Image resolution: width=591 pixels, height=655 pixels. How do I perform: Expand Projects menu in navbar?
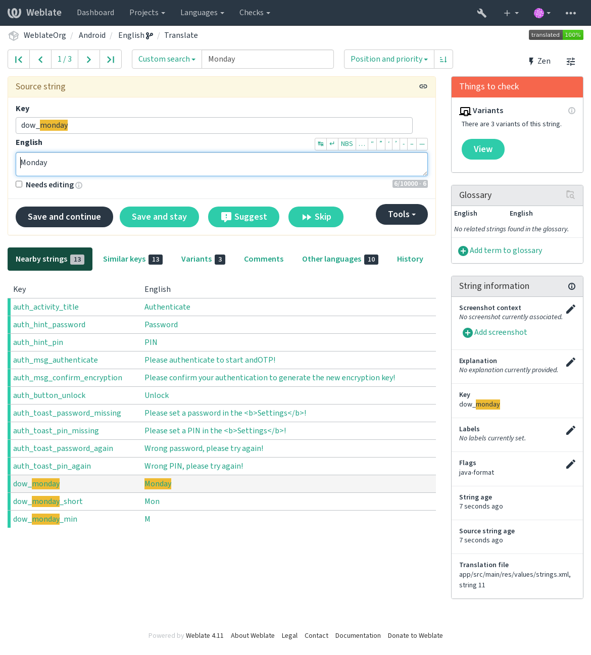coord(147,13)
